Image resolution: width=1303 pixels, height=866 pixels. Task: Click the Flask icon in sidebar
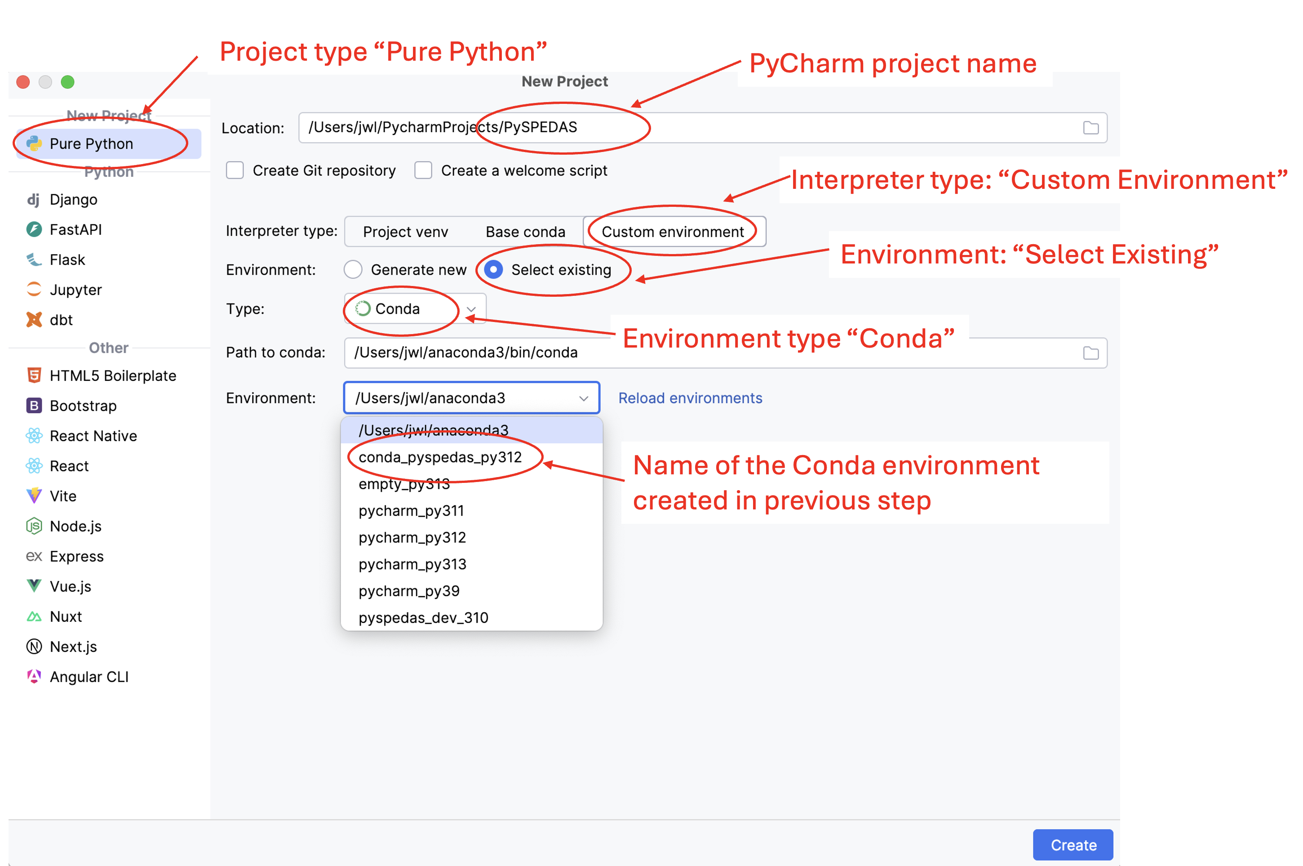[x=34, y=259]
